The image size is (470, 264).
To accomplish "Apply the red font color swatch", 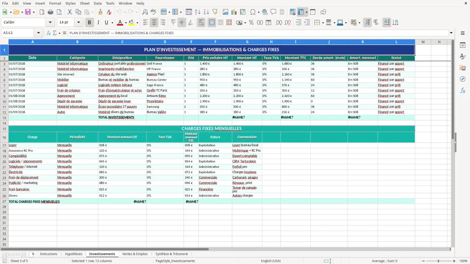I will [x=120, y=23].
